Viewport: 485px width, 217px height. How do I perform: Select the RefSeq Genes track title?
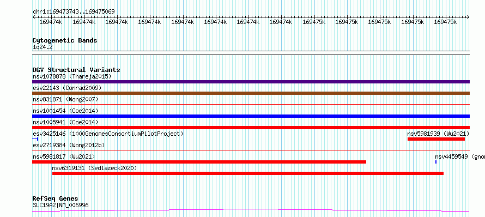tap(56, 198)
